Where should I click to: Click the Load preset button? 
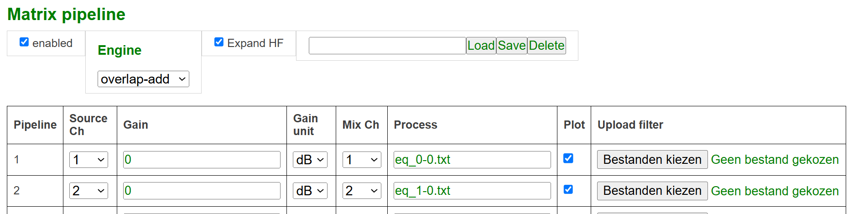tap(481, 46)
